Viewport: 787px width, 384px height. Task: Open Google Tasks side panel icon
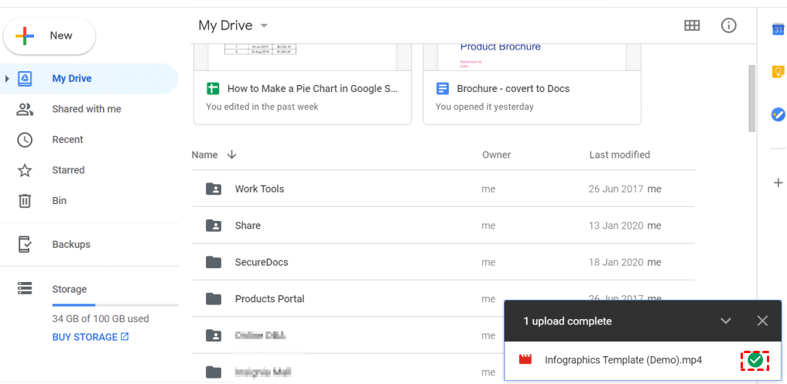778,114
